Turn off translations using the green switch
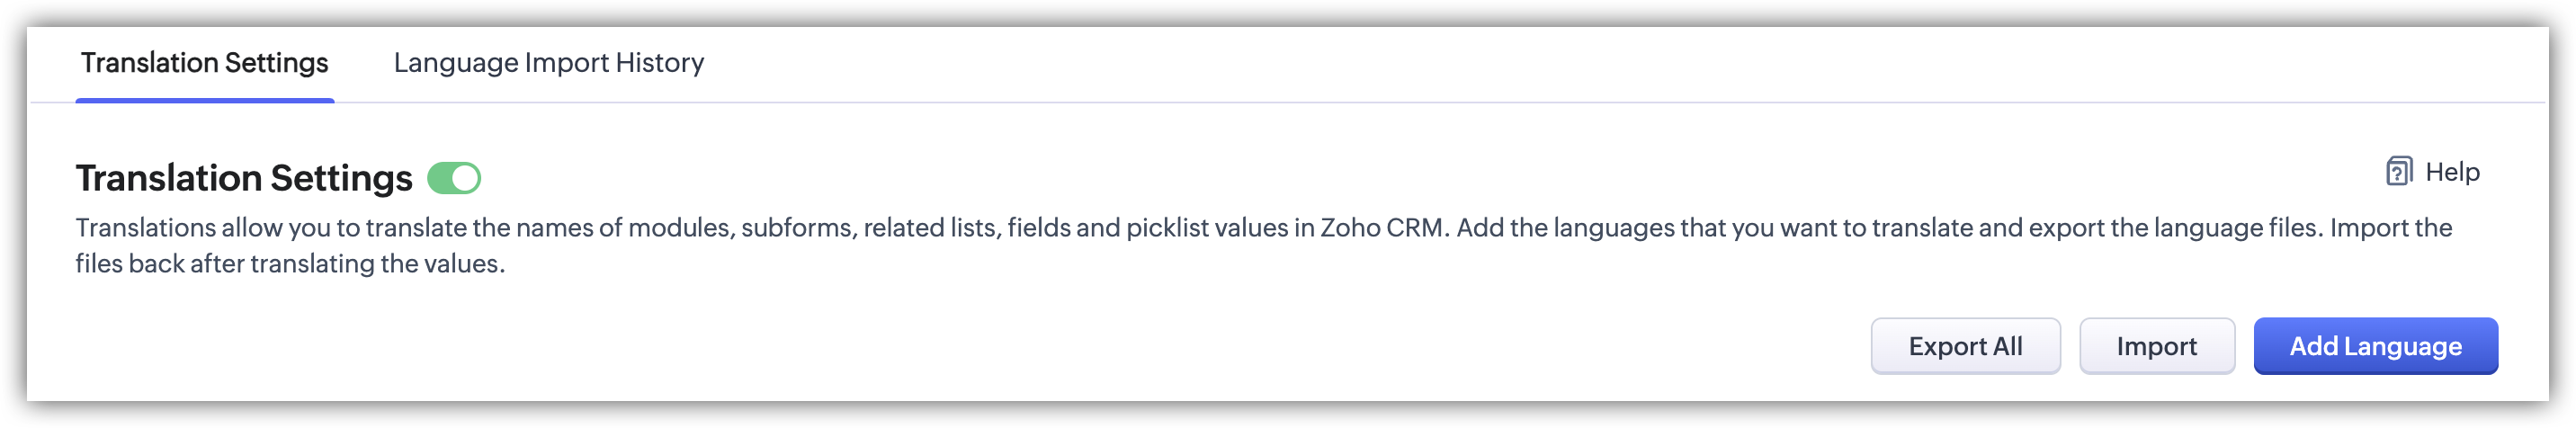The image size is (2576, 428). tap(454, 179)
